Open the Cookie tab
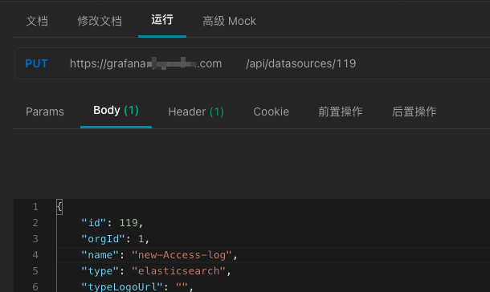This screenshot has width=490, height=292. coord(271,112)
